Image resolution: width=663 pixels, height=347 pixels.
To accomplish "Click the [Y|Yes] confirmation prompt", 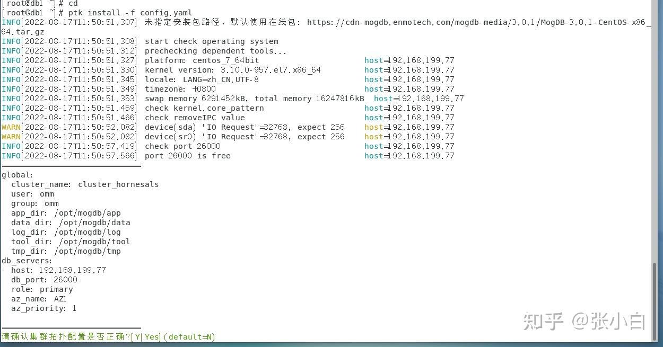I will (x=144, y=337).
